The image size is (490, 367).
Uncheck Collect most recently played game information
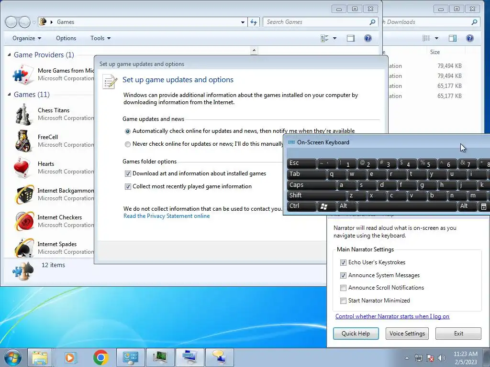pos(128,187)
